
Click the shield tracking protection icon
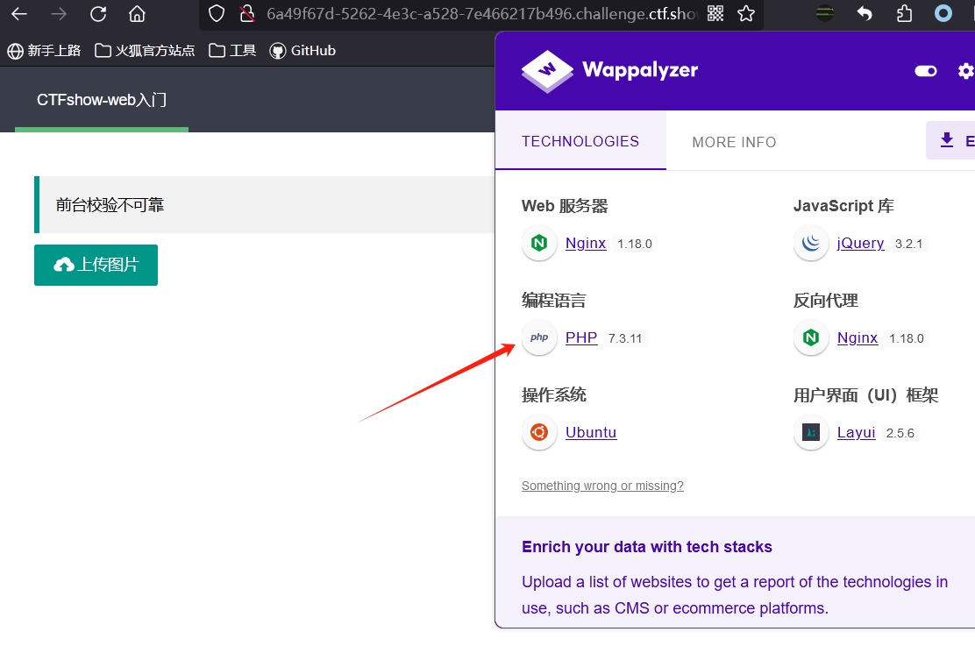(x=216, y=14)
